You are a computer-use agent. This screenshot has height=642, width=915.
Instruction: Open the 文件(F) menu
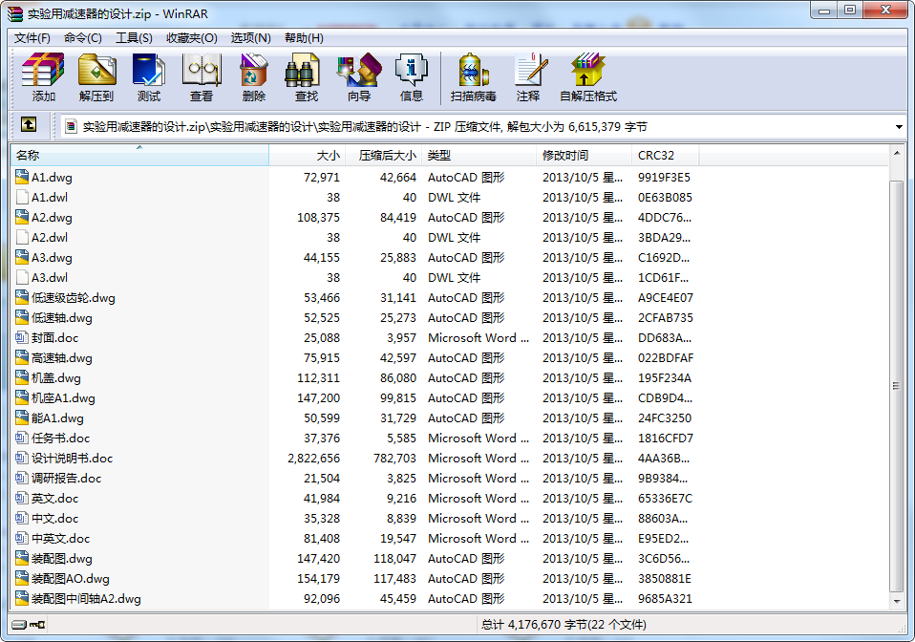32,37
